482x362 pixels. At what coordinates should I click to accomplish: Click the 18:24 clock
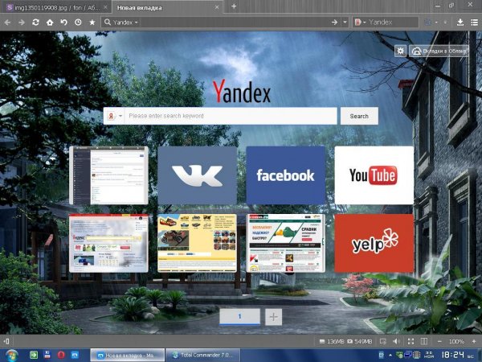pyautogui.click(x=453, y=355)
